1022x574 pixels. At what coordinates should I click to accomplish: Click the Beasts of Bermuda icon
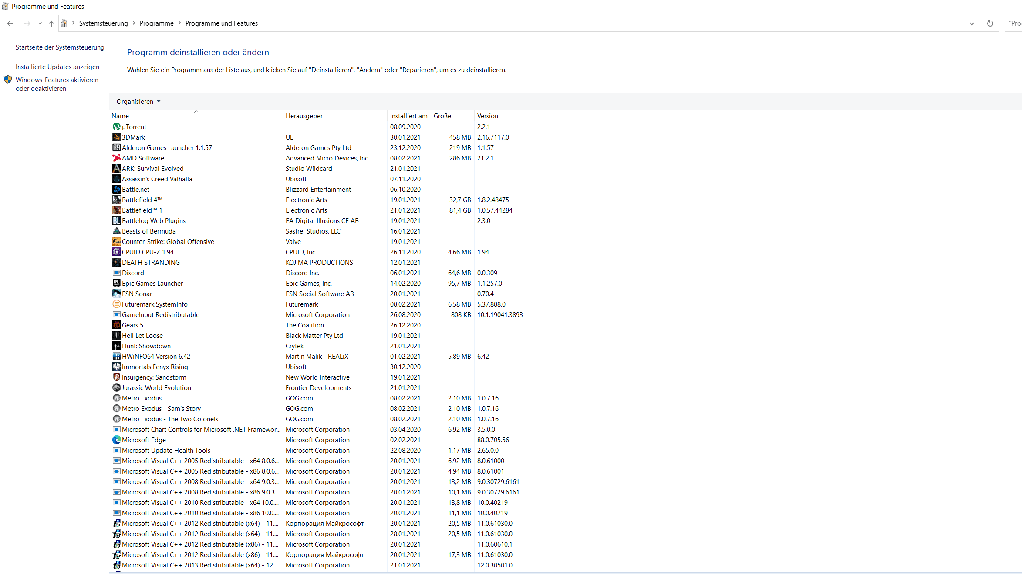pos(116,231)
